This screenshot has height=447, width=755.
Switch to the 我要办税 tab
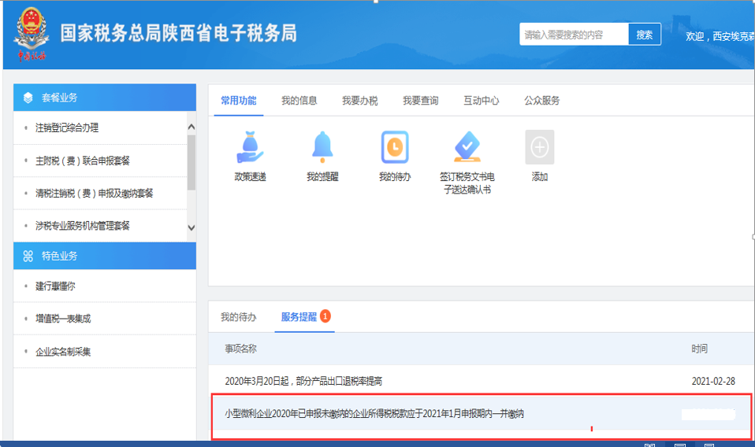click(359, 101)
